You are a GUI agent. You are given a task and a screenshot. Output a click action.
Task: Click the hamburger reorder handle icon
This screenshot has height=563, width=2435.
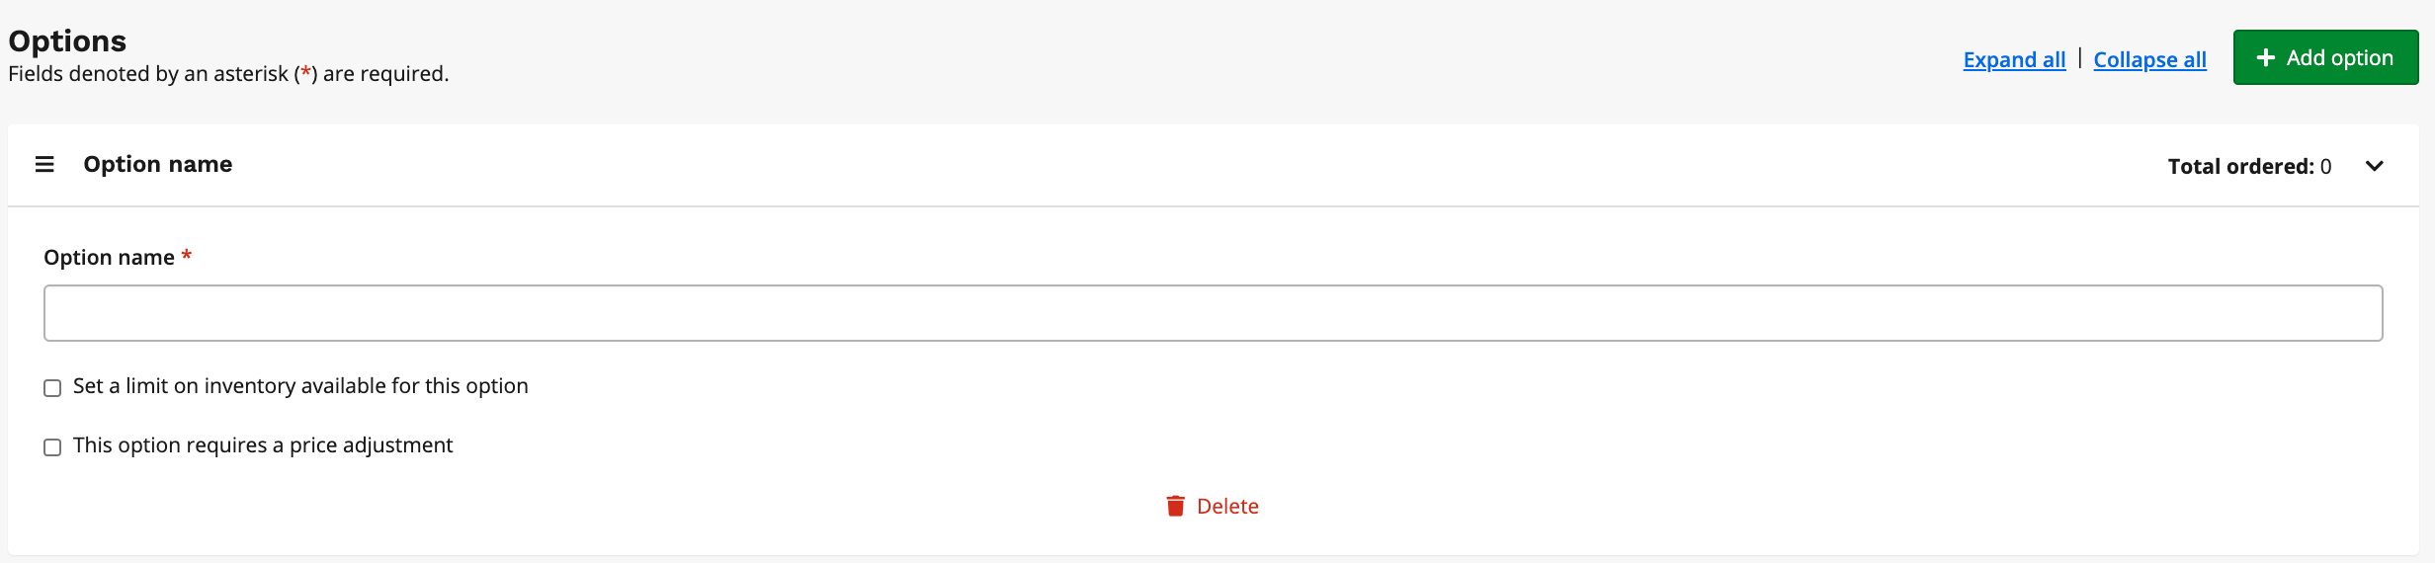44,164
